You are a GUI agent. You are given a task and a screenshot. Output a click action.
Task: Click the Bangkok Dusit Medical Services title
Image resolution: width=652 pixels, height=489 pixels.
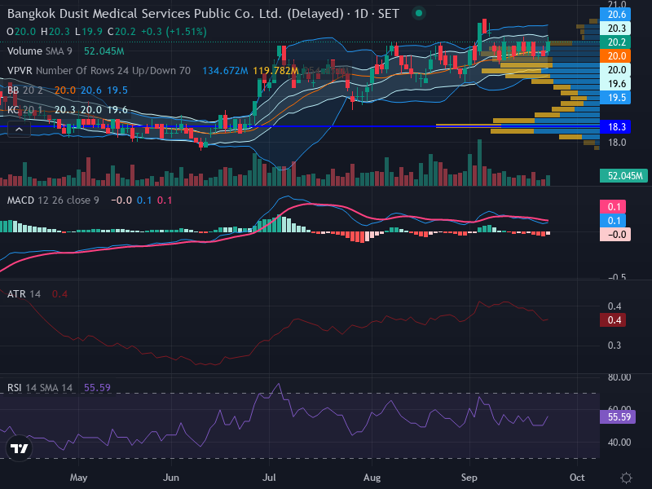point(175,14)
